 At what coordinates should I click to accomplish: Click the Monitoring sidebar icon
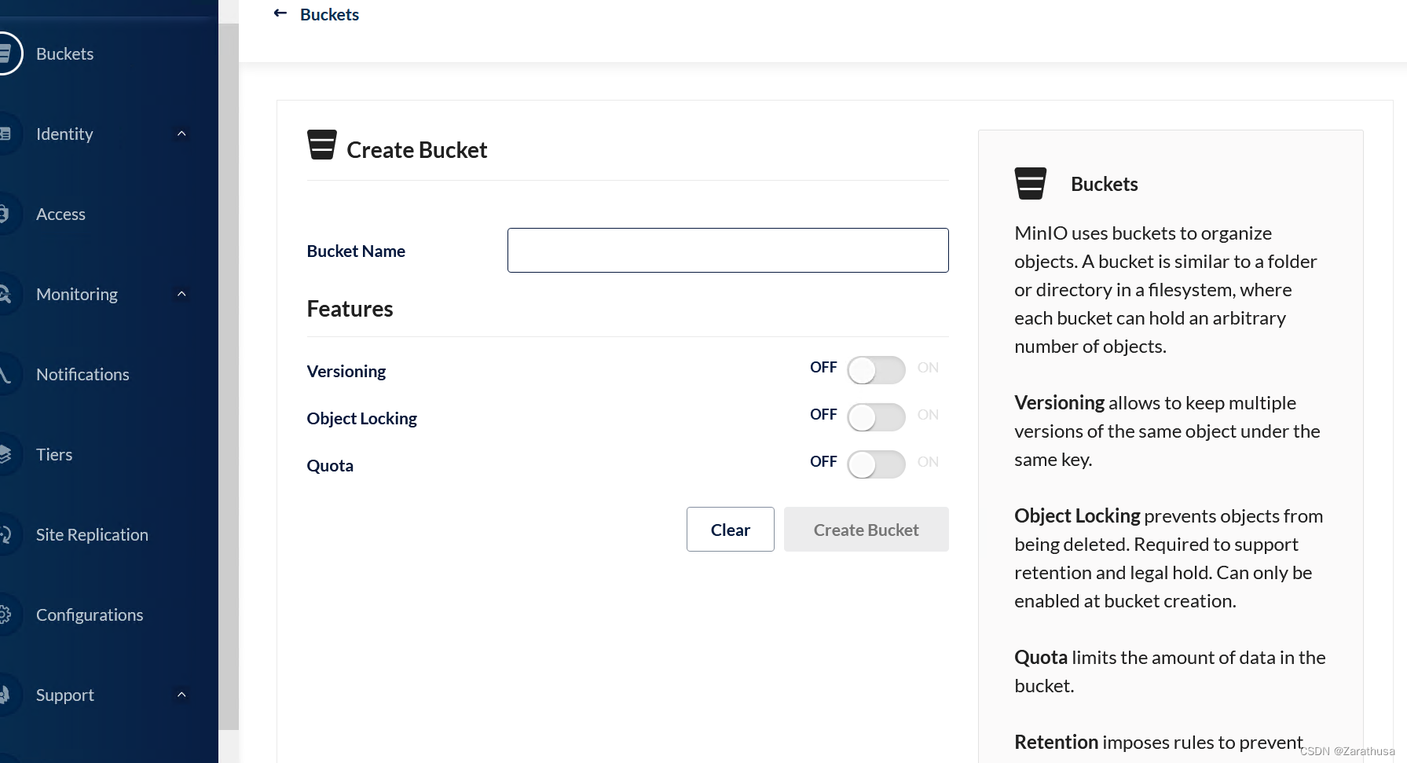[x=5, y=294]
